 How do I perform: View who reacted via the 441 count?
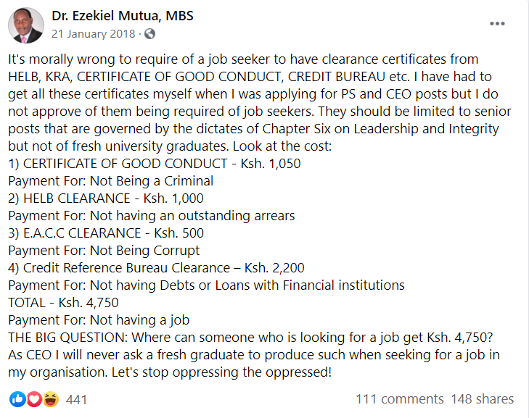77,399
